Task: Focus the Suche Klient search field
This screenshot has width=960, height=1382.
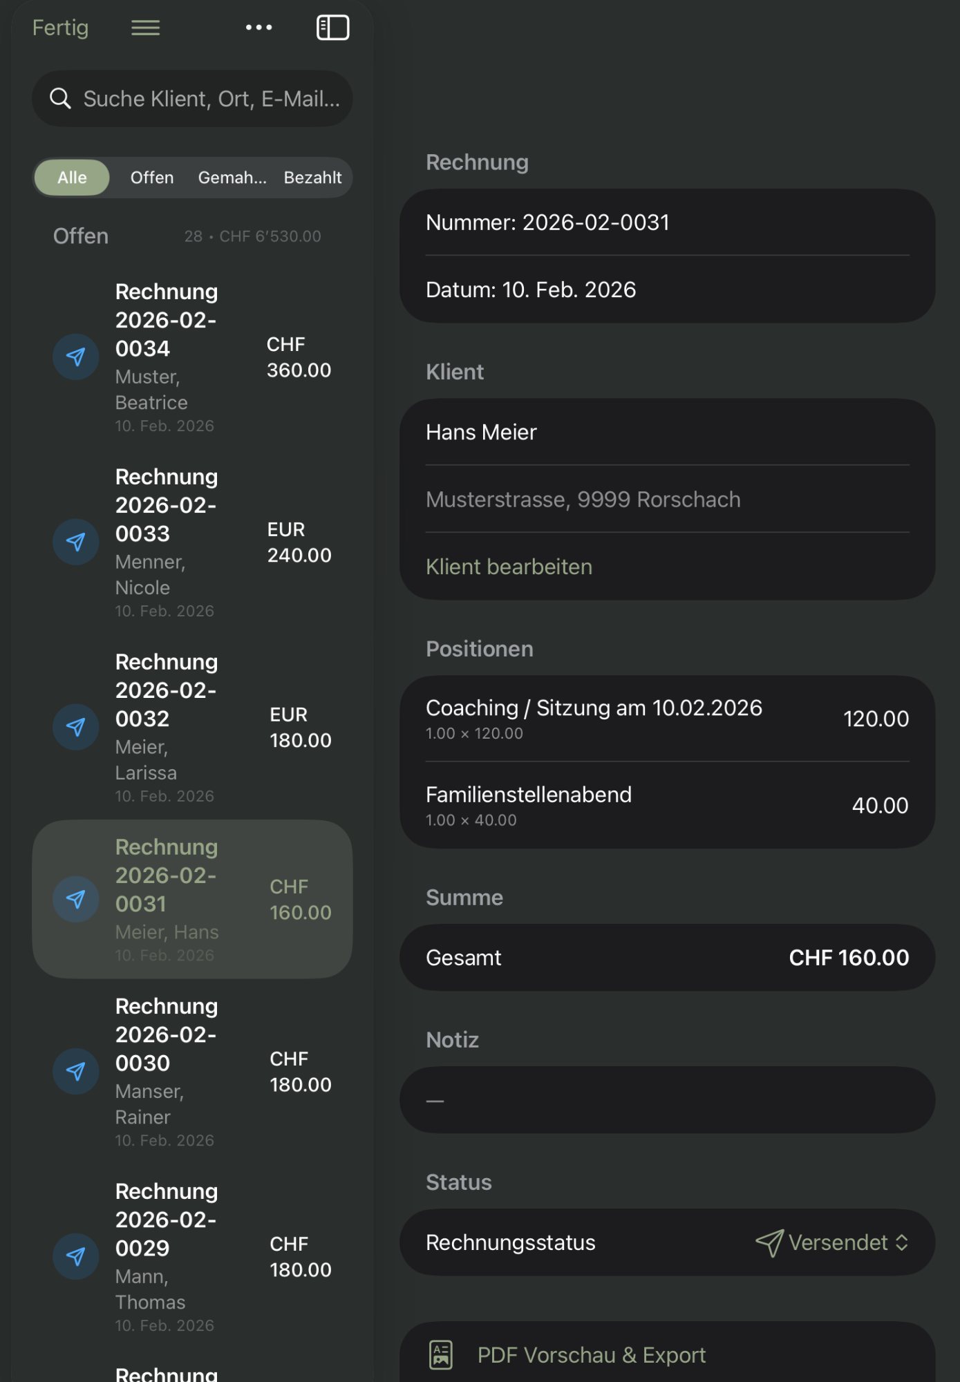Action: point(211,99)
